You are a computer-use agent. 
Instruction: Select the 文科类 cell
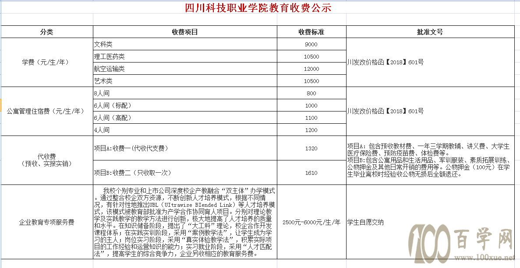[185, 44]
